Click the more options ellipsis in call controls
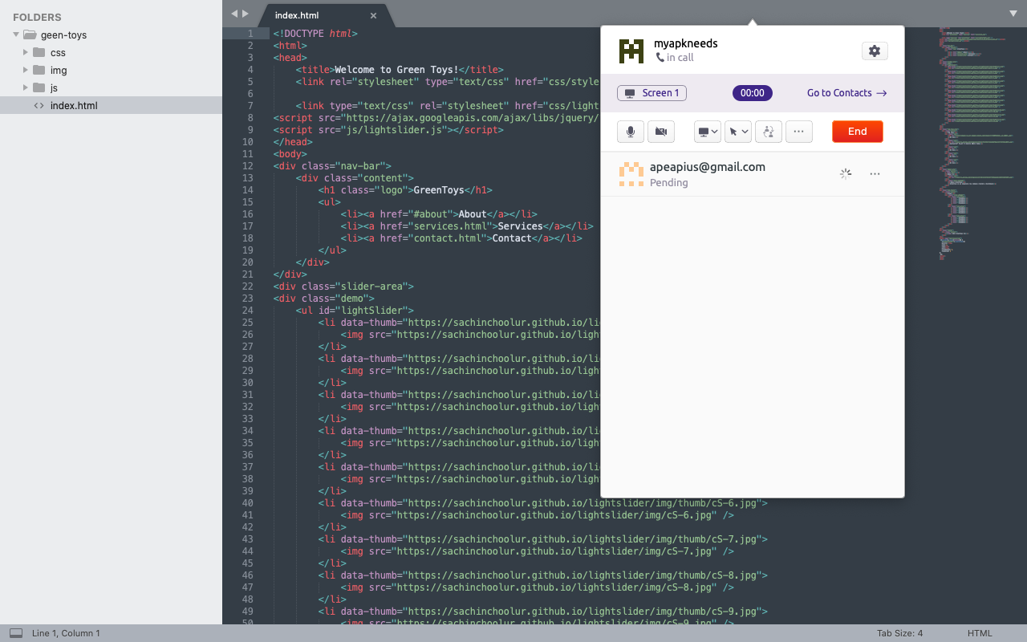Viewport: 1027px width, 642px height. click(x=799, y=131)
